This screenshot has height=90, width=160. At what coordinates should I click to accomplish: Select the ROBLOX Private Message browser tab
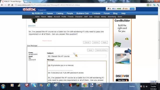[12, 1]
